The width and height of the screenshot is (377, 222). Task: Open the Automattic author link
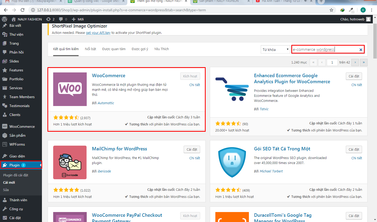tap(106, 103)
